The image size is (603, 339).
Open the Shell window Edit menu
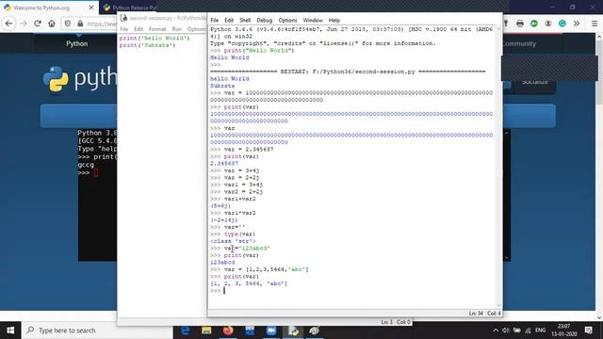[x=229, y=20]
